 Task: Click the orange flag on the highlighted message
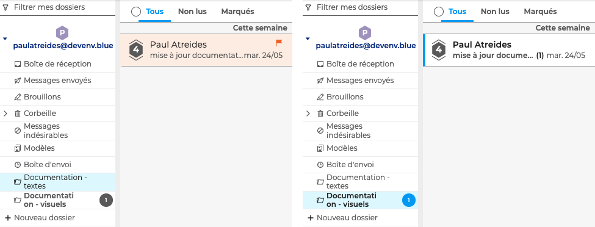click(279, 43)
